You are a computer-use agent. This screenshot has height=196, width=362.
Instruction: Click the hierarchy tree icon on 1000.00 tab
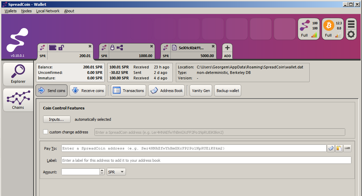(120, 48)
